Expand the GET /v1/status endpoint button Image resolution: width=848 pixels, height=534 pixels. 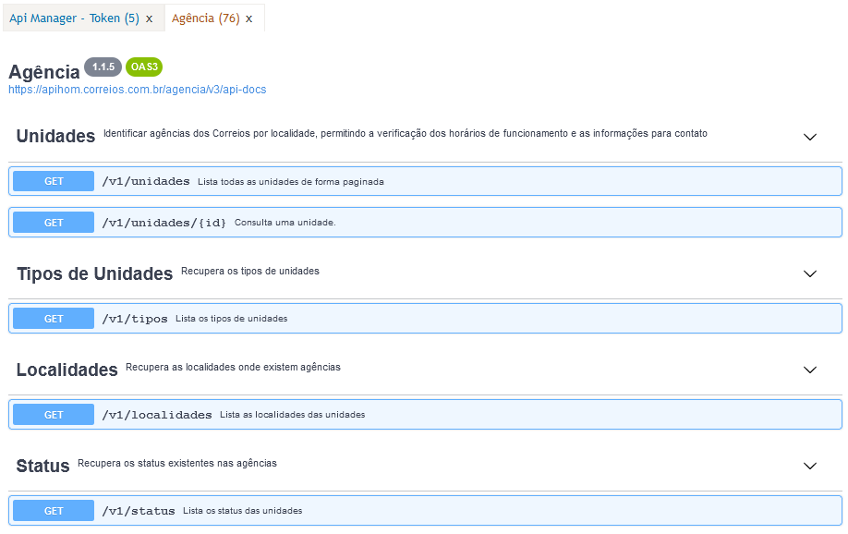tap(54, 511)
